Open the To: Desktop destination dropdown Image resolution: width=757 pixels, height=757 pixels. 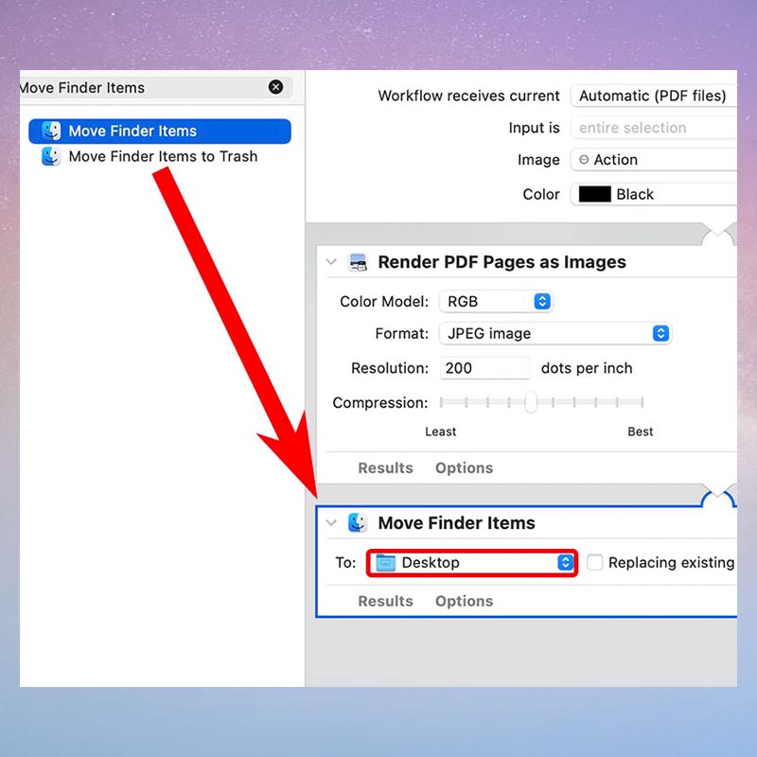471,562
